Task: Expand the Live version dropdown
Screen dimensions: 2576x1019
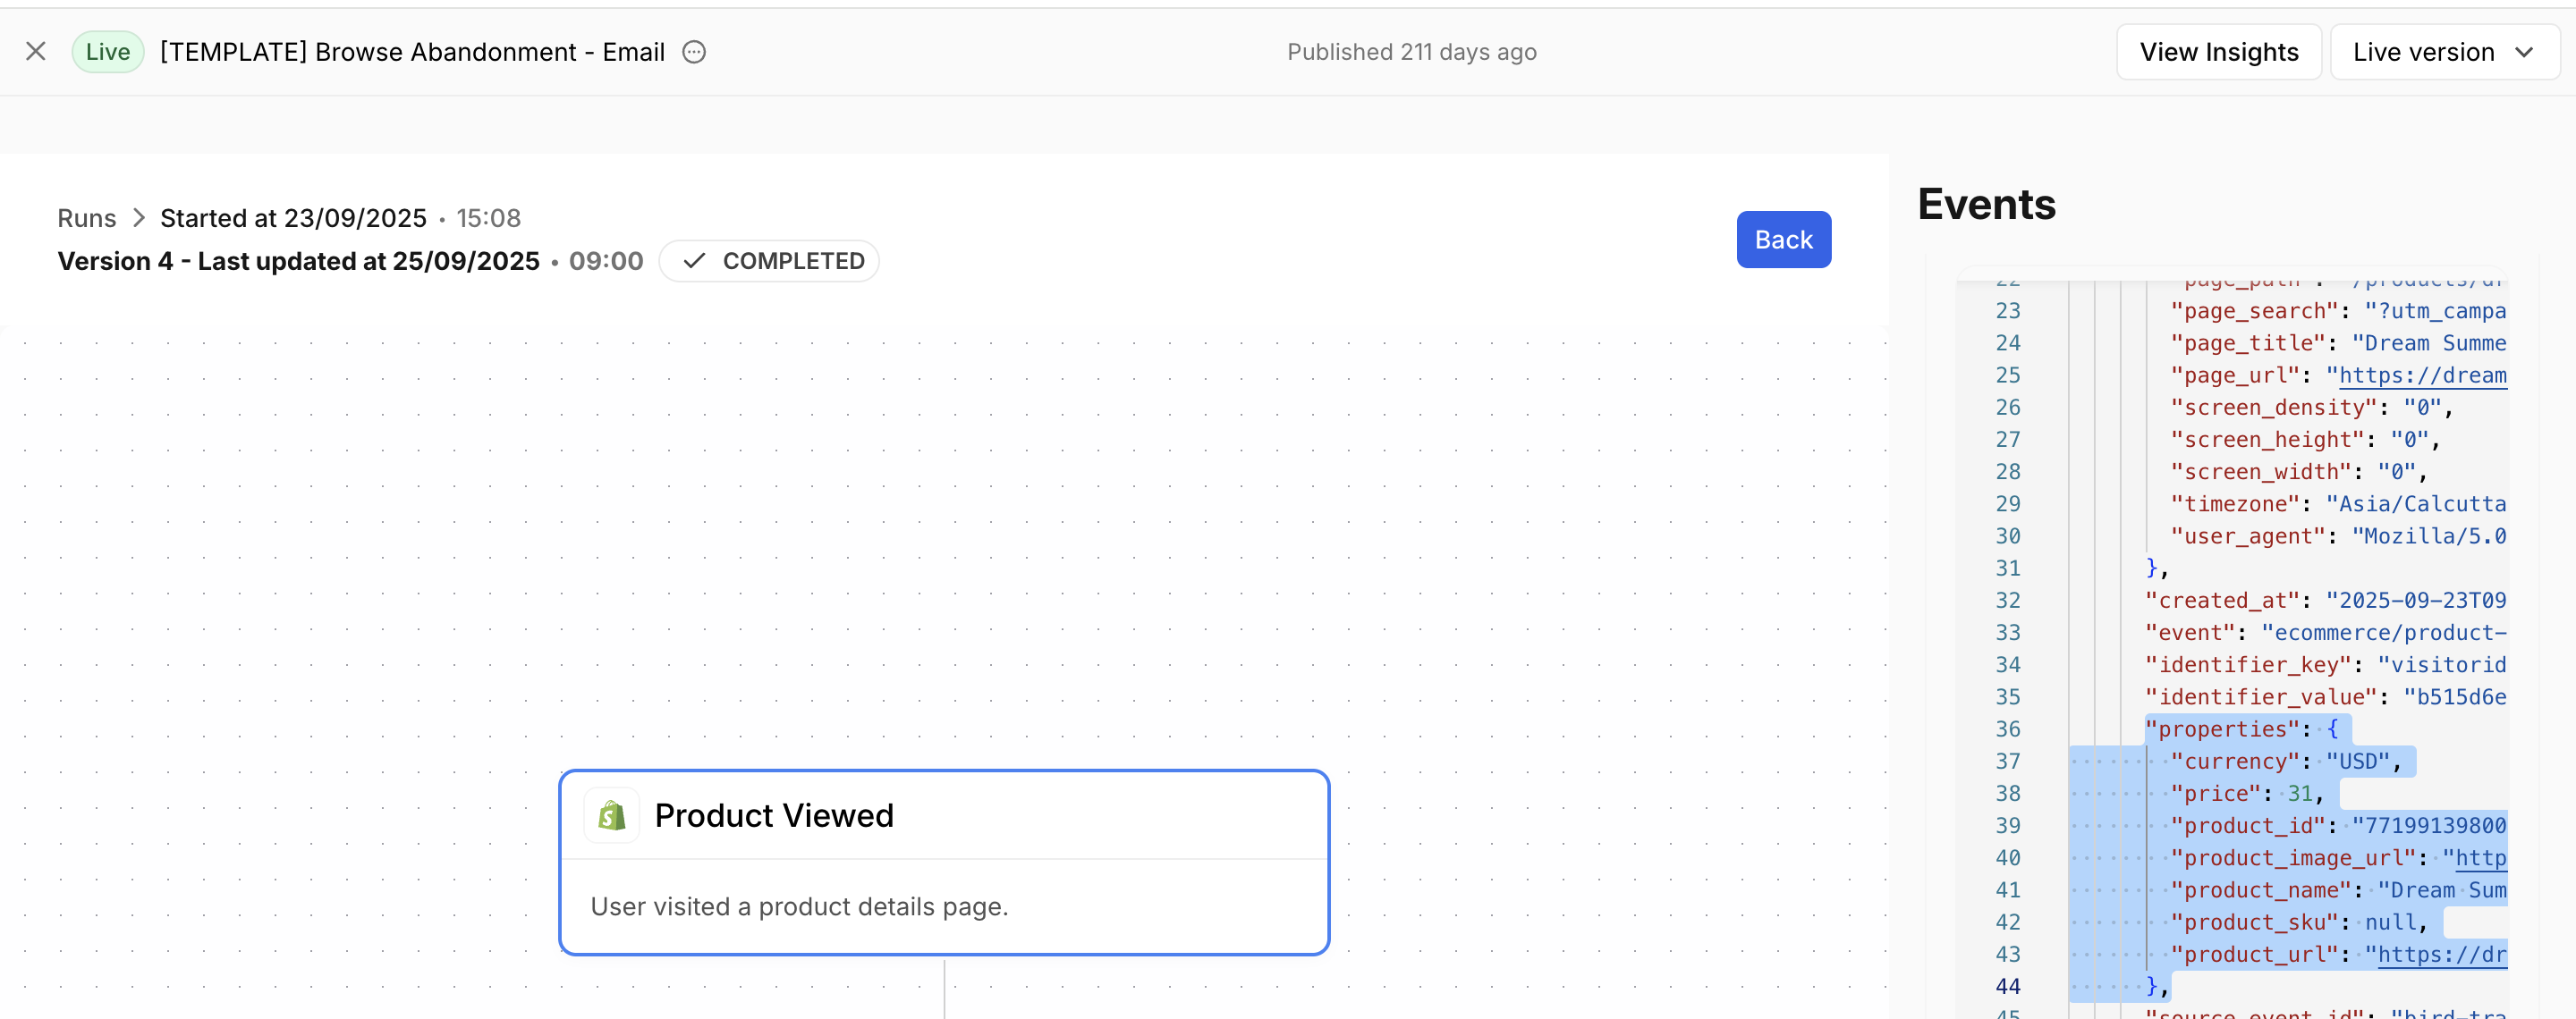Action: click(2442, 52)
